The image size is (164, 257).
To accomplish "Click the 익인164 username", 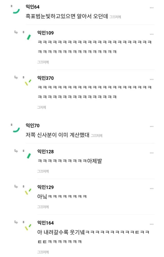I will point(45,223).
